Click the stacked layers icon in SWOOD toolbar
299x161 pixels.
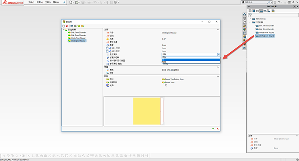point(273,11)
